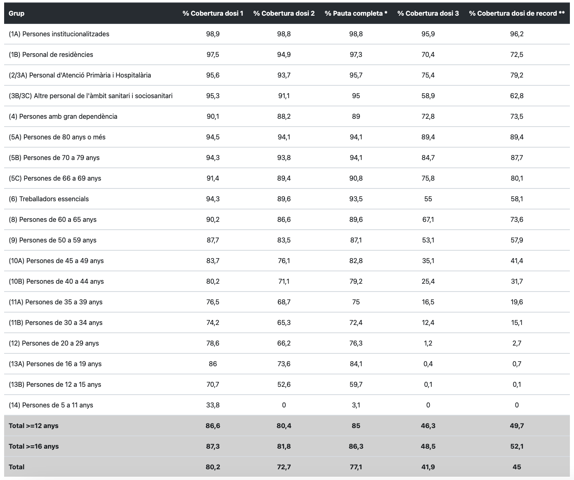Click the (4) Persones amb gran dependència label

click(x=63, y=116)
